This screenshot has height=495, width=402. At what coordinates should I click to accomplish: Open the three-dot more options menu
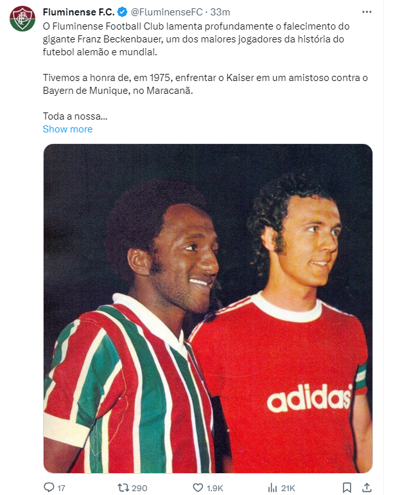click(x=367, y=12)
